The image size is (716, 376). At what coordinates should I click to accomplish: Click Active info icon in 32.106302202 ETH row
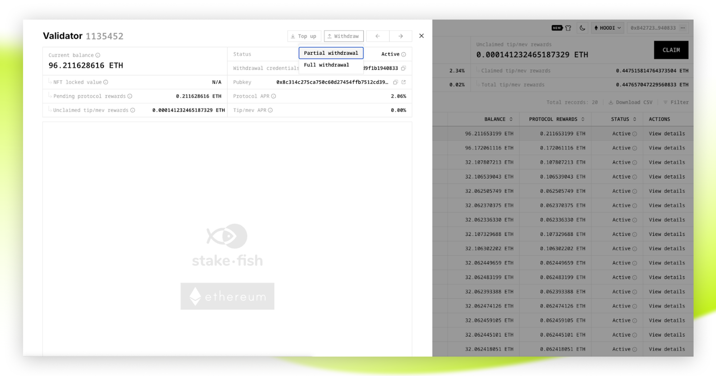tap(635, 249)
